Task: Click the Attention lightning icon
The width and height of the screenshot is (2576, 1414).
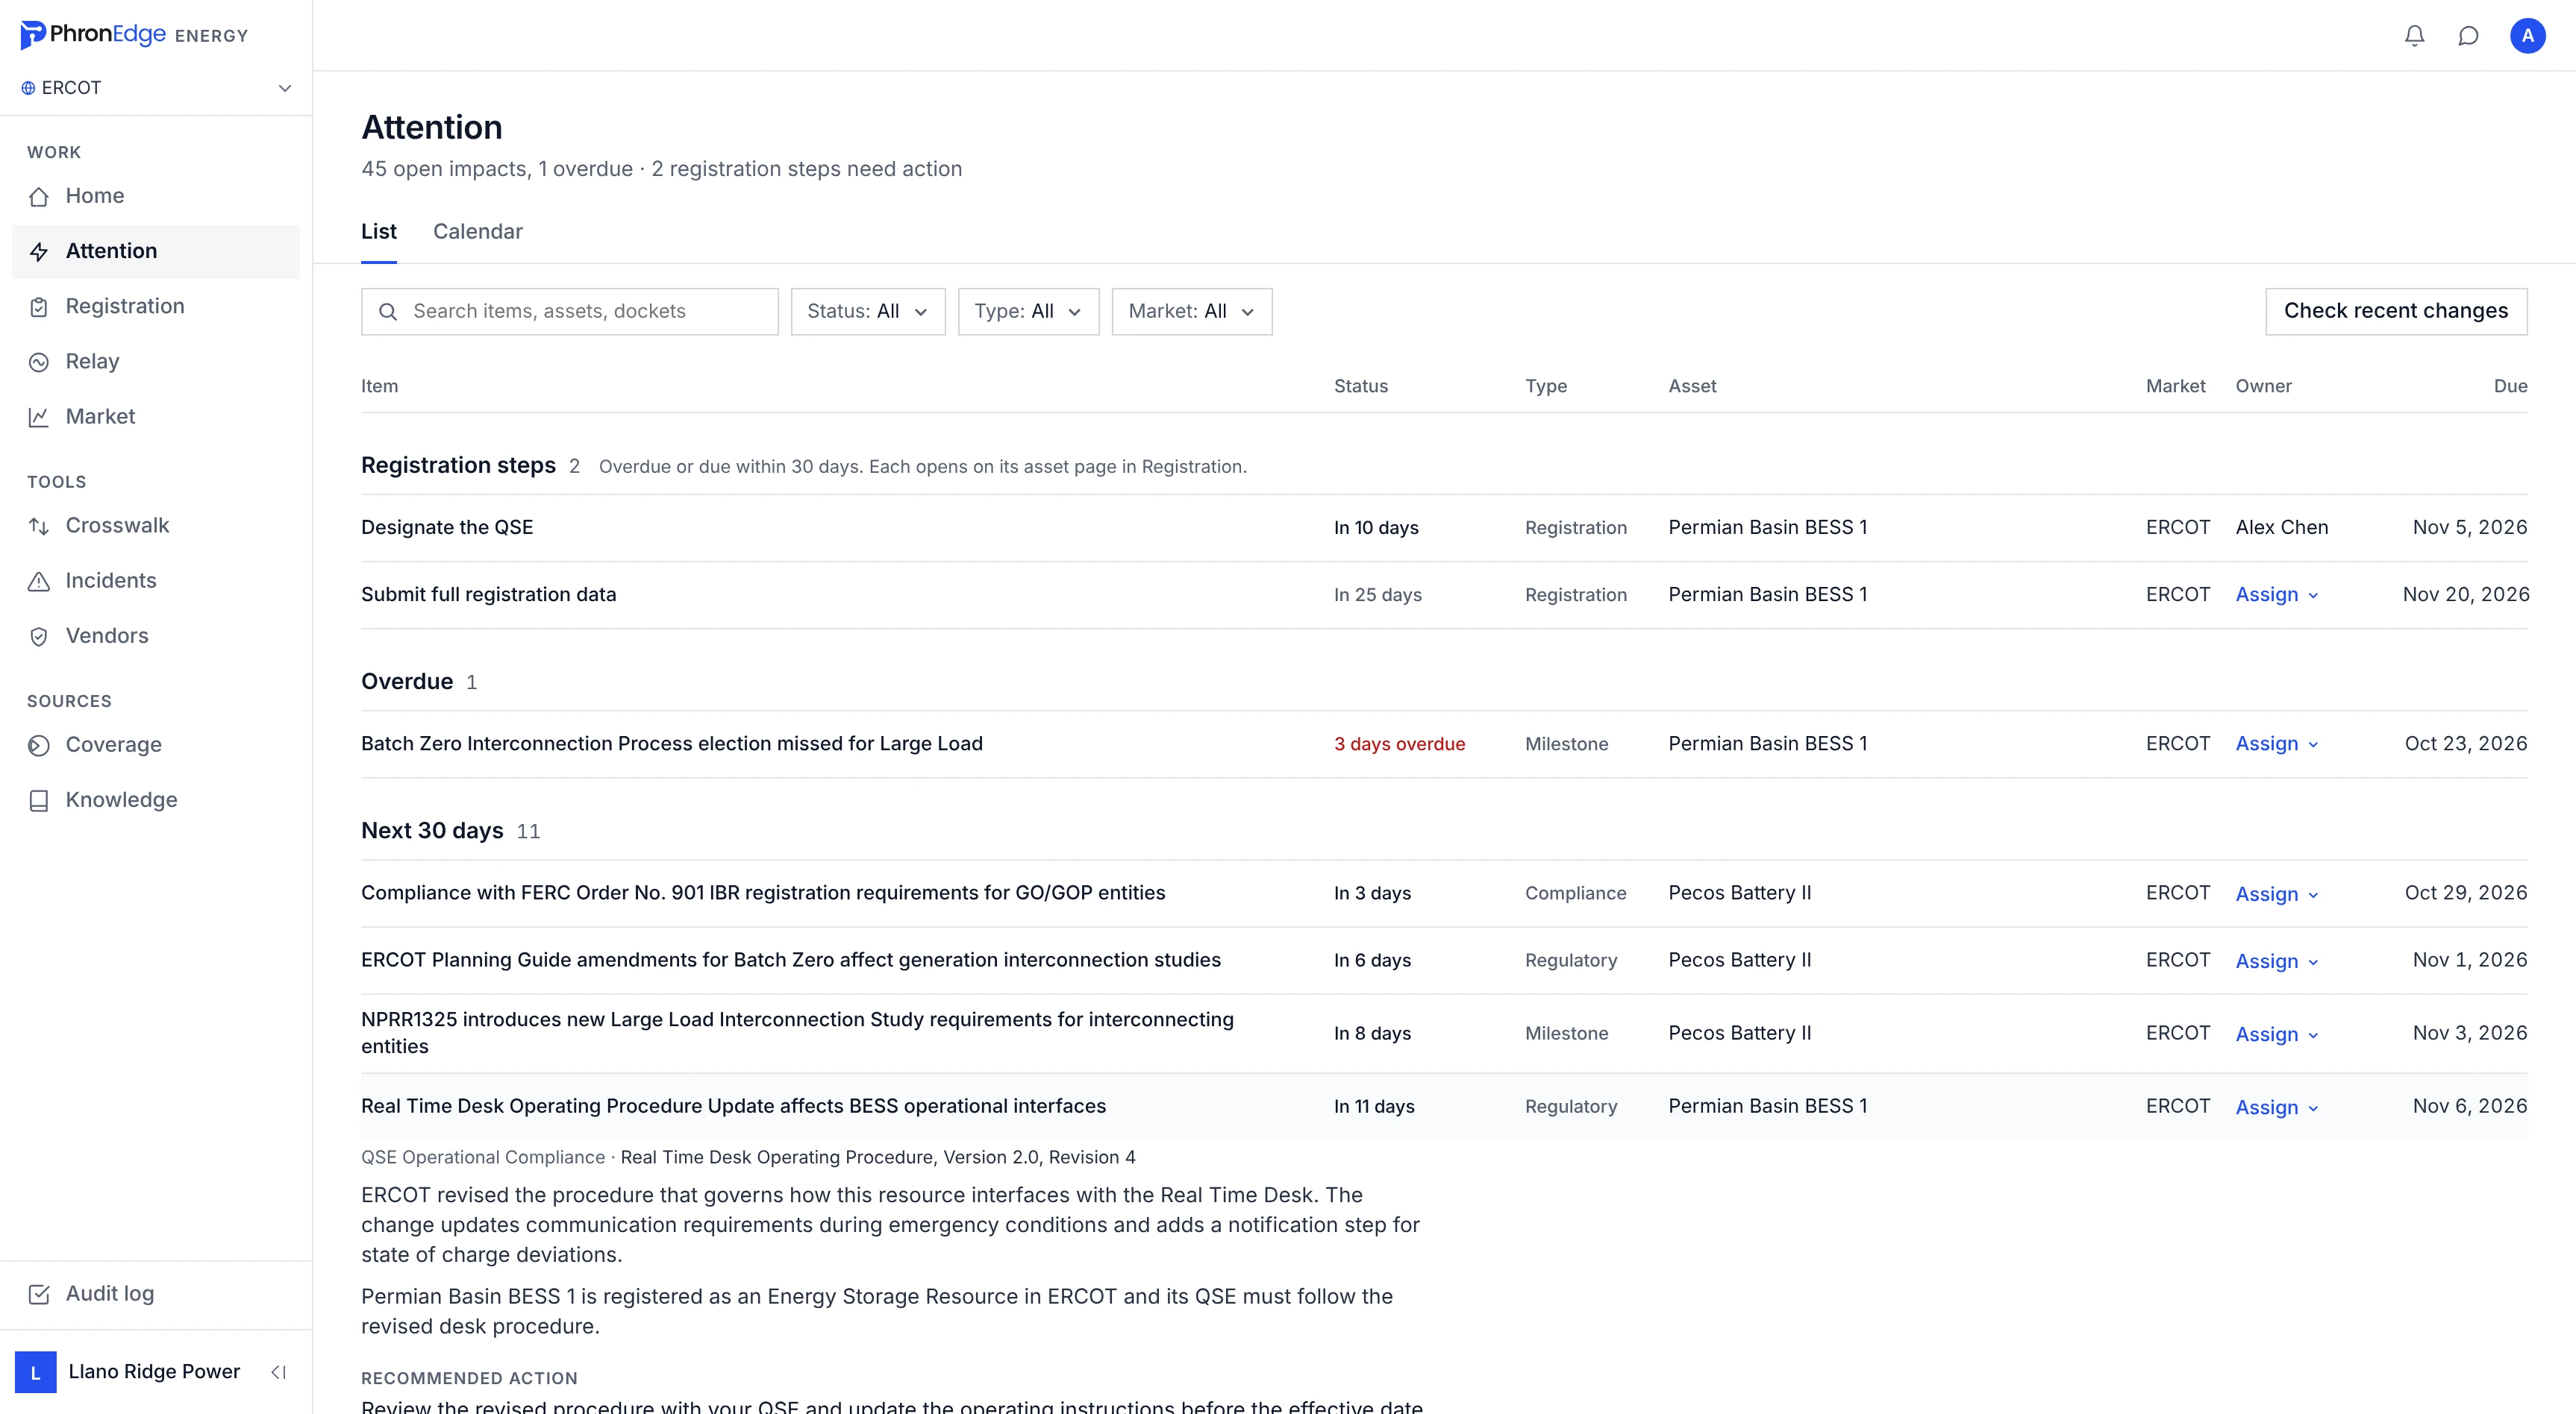Action: [39, 252]
